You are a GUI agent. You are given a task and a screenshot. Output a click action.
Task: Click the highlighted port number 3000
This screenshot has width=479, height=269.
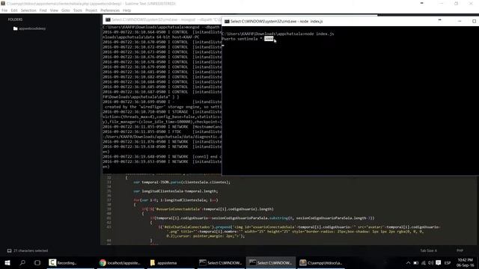click(269, 39)
